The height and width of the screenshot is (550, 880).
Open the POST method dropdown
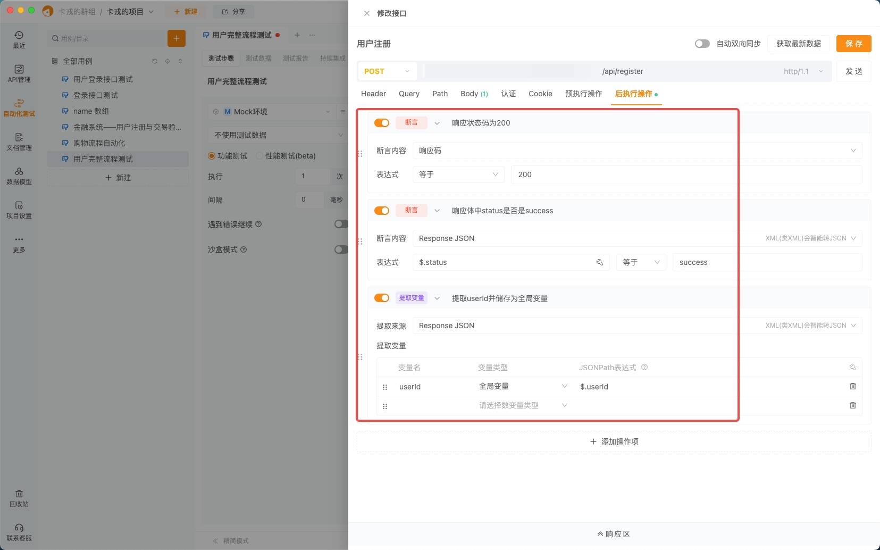pos(387,71)
